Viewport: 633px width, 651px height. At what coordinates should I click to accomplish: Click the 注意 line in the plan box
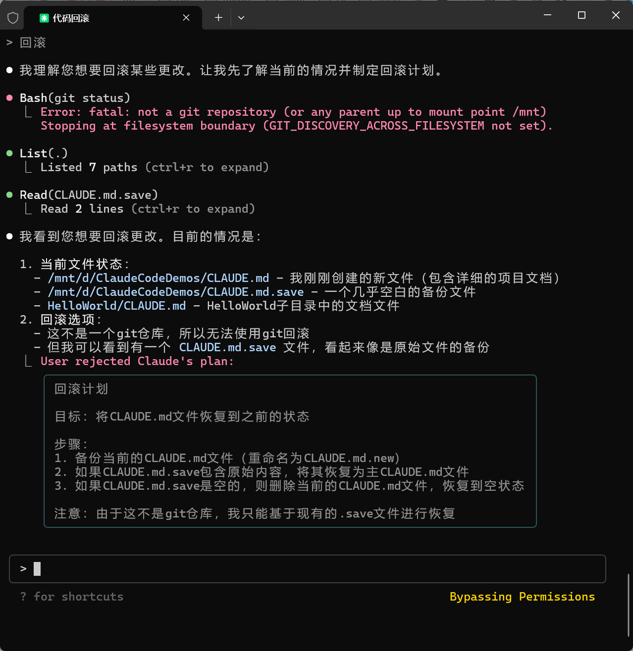255,513
